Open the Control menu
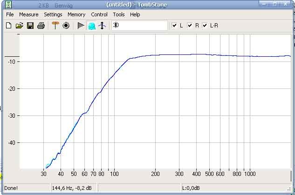The width and height of the screenshot is (295, 195). [99, 14]
